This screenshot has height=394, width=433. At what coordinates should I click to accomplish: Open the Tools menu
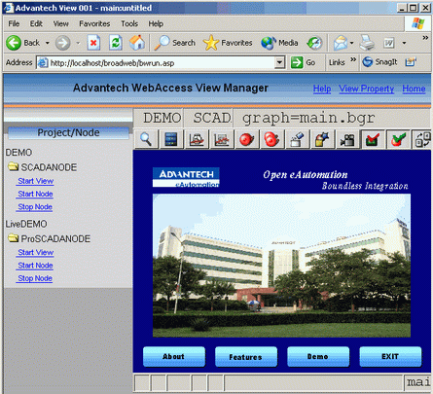point(129,23)
